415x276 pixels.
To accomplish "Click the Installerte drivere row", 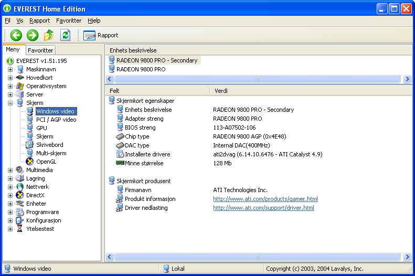I will tap(219, 154).
